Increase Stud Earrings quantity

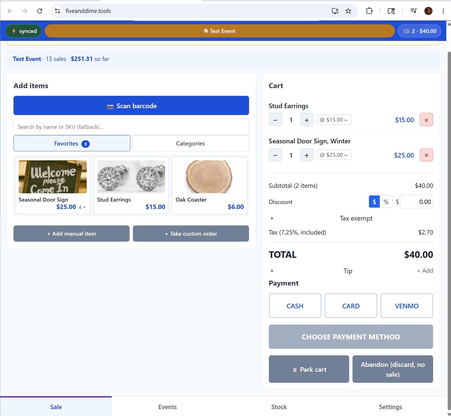pos(307,120)
